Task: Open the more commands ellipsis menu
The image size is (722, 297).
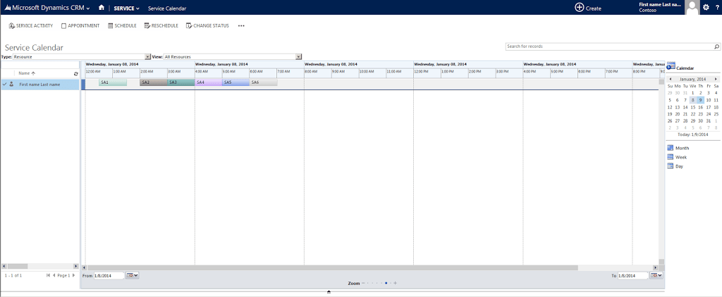Action: point(241,26)
